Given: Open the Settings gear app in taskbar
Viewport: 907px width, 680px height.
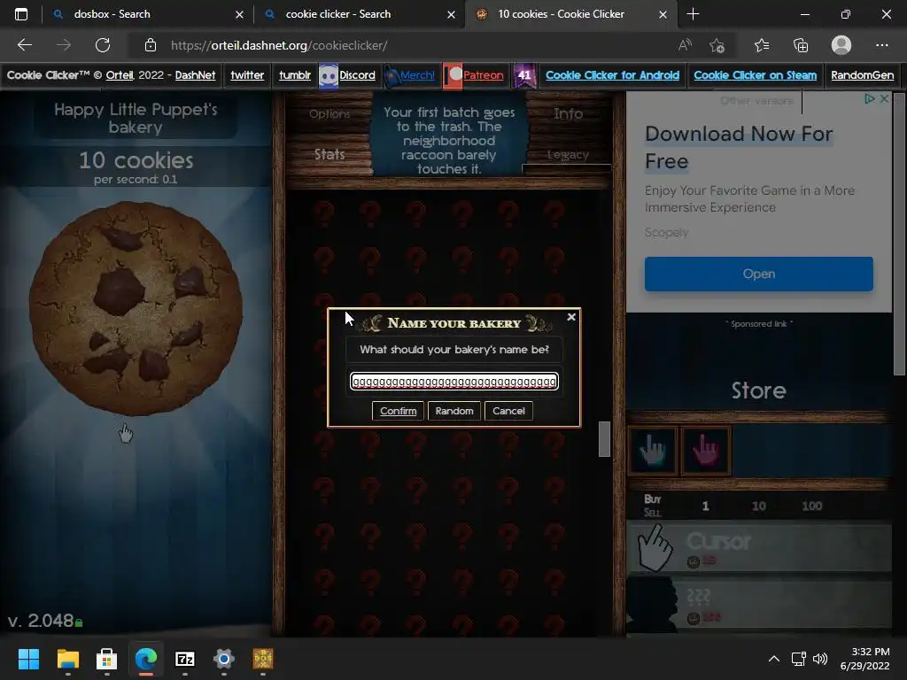Looking at the screenshot, I should pos(224,659).
